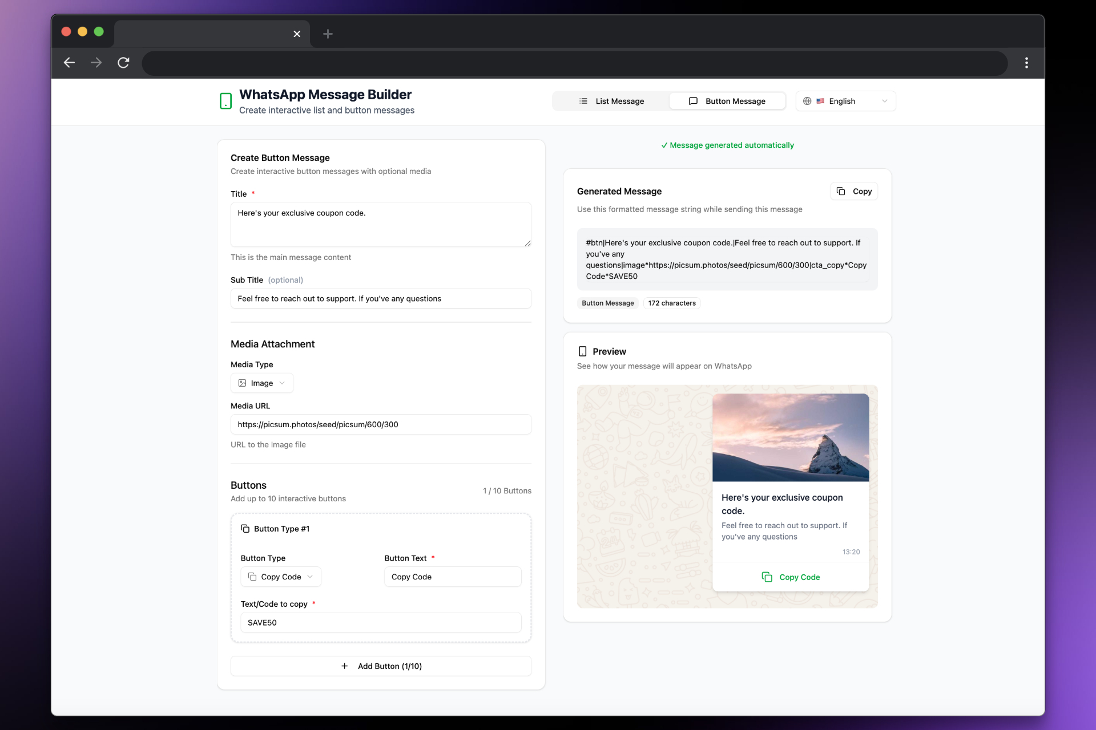Close the current browser tab
The image size is (1096, 730).
pyautogui.click(x=297, y=34)
